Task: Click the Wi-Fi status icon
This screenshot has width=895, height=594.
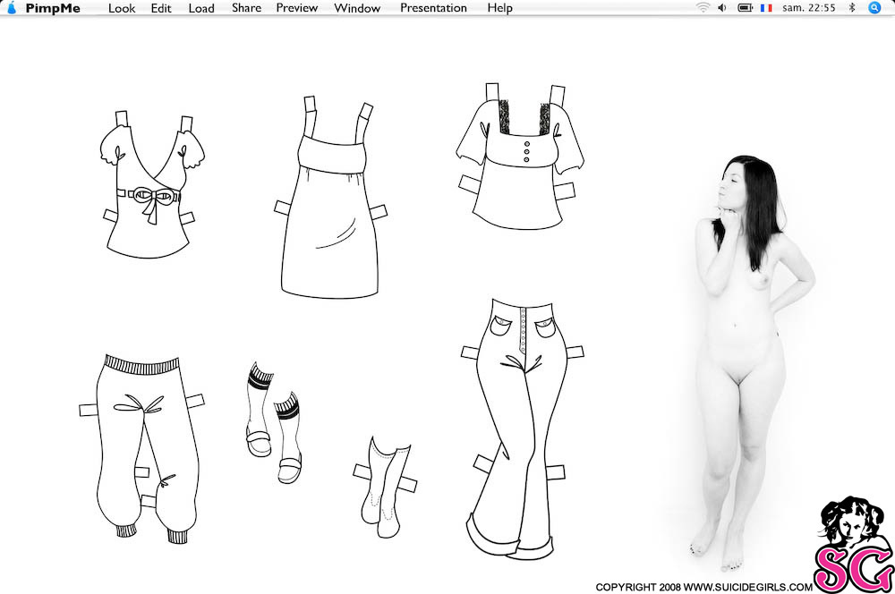Action: 703,7
